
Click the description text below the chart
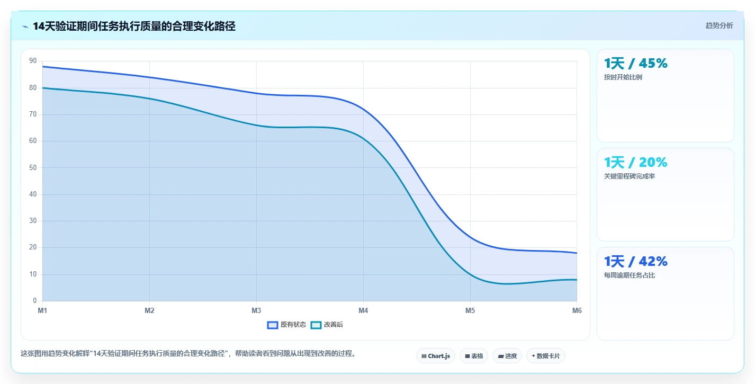[188, 353]
